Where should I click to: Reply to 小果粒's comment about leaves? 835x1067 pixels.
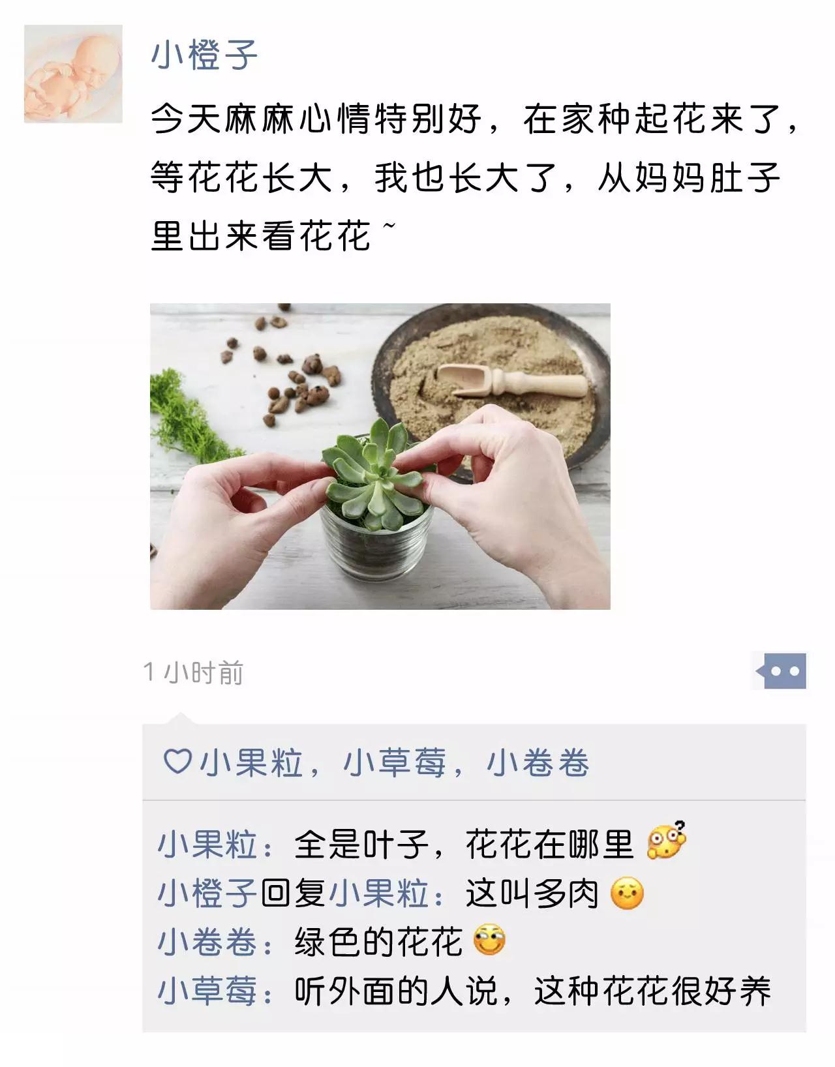pos(463,844)
